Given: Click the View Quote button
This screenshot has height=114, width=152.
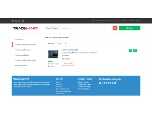Looking at the screenshot, I should click(68, 63).
